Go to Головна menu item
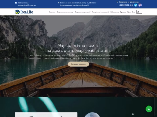The image size is (157, 117). pos(52,12)
